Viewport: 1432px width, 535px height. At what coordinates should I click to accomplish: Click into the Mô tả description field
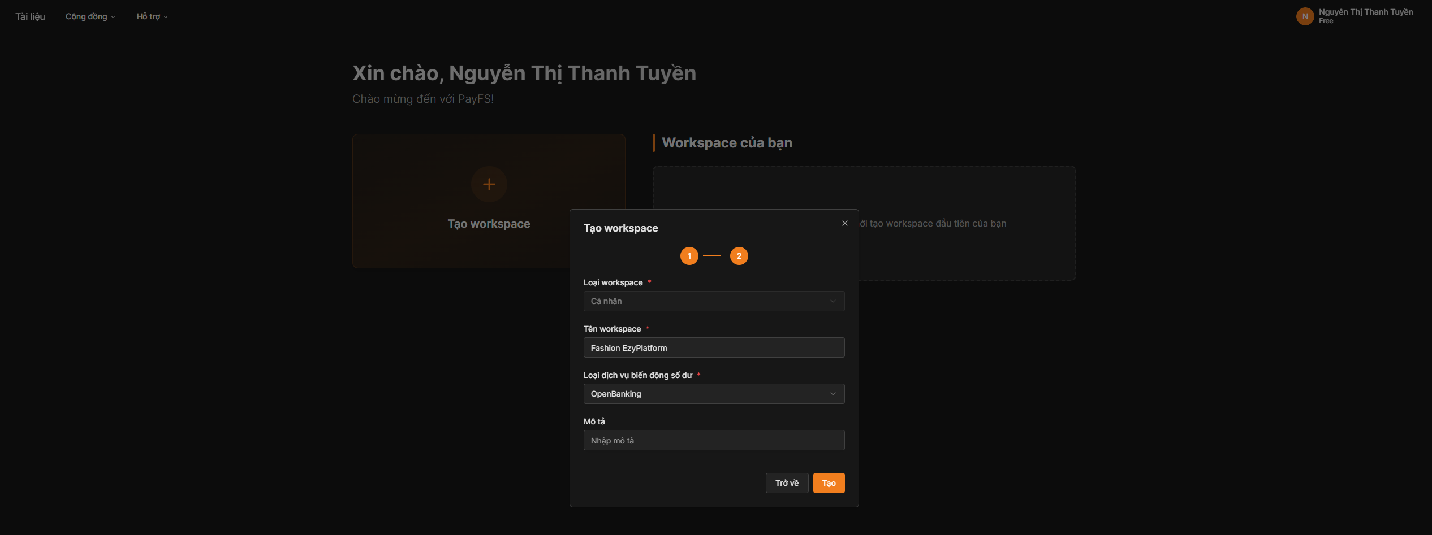(713, 440)
